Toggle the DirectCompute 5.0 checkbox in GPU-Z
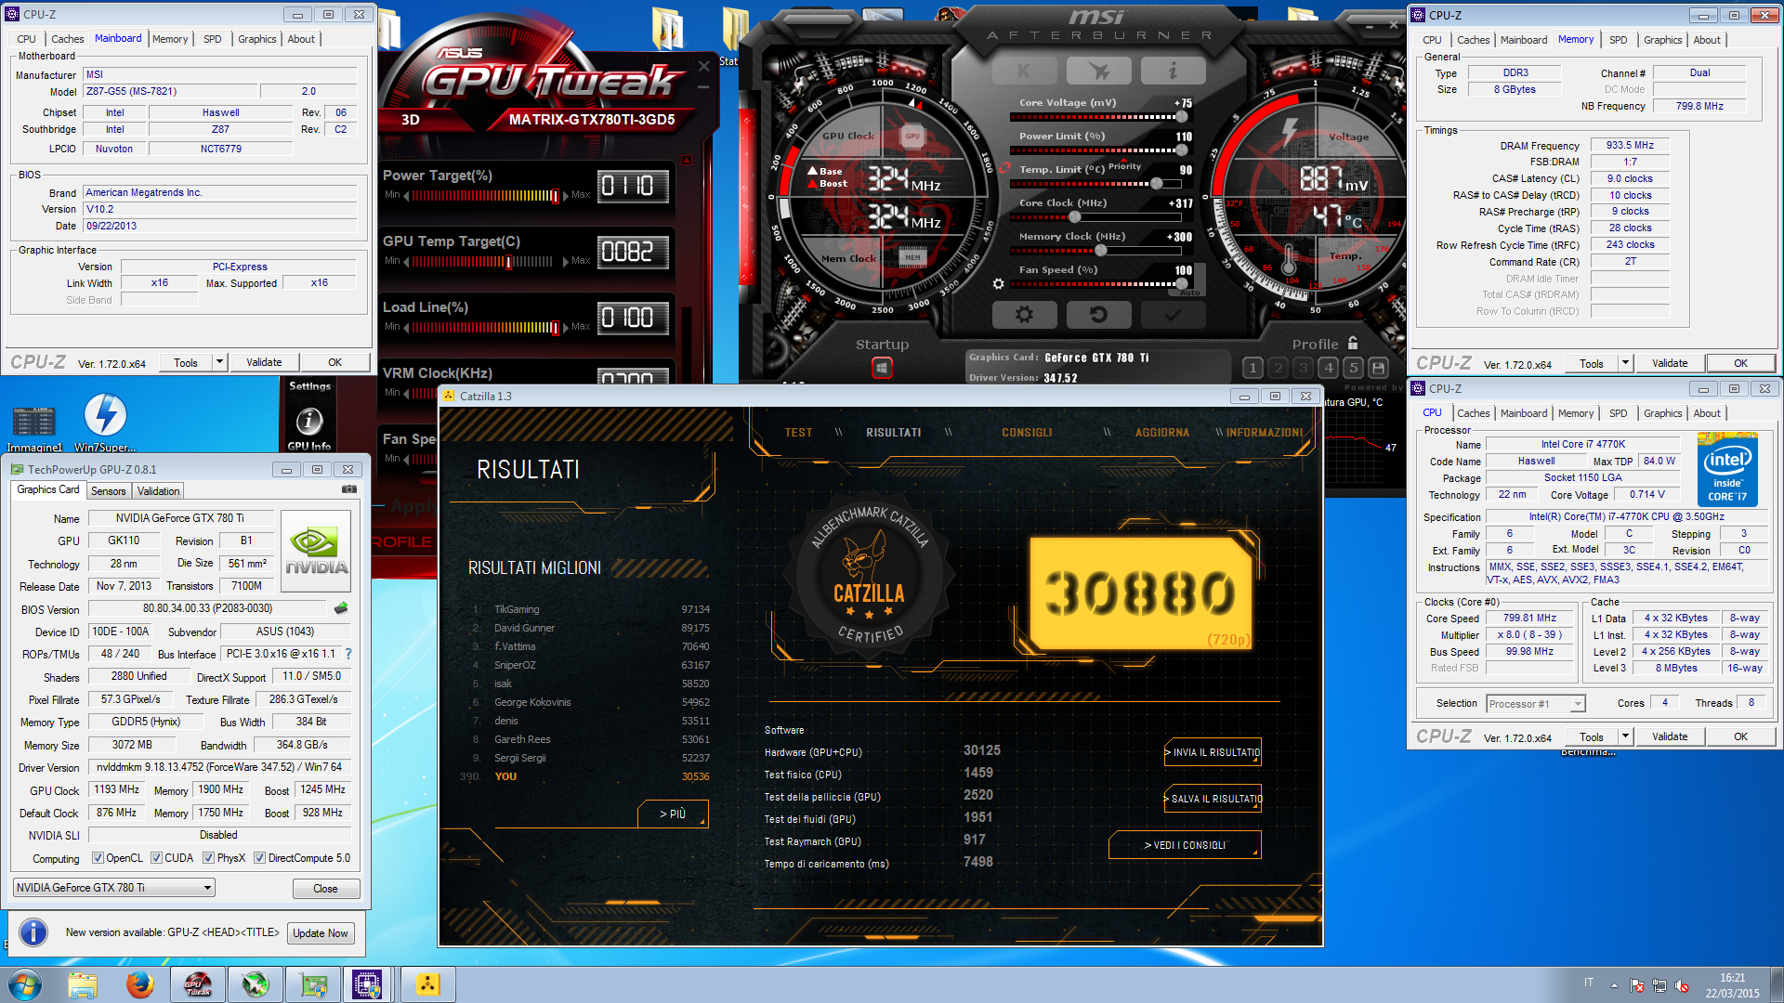 259,858
